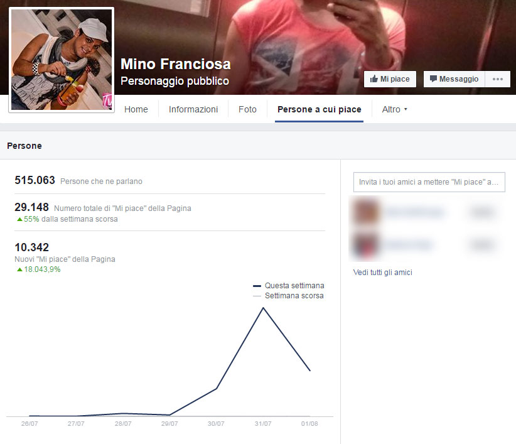Switch to the Home tab

(x=136, y=109)
